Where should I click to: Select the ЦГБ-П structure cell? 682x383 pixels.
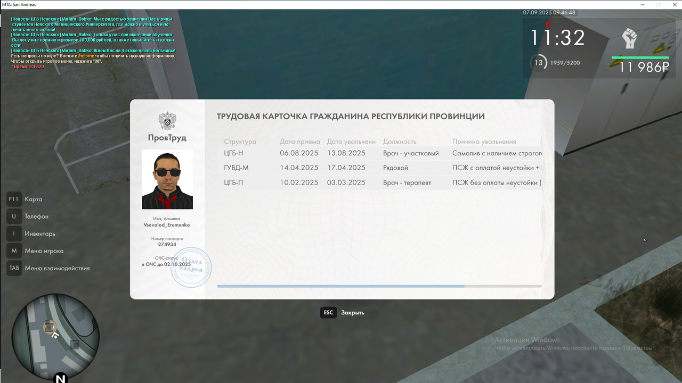coord(233,182)
